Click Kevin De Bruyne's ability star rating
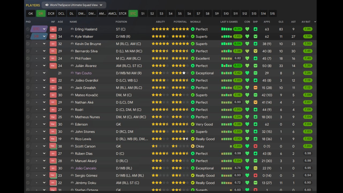Viewport: 343px width, 193px height. tap(160, 44)
